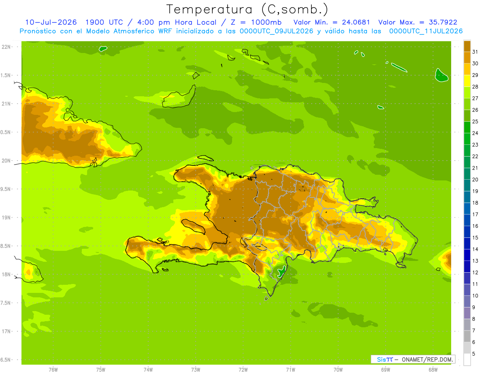
Task: Select the "Valor Min. = 24.0681" value
Action: [331, 22]
